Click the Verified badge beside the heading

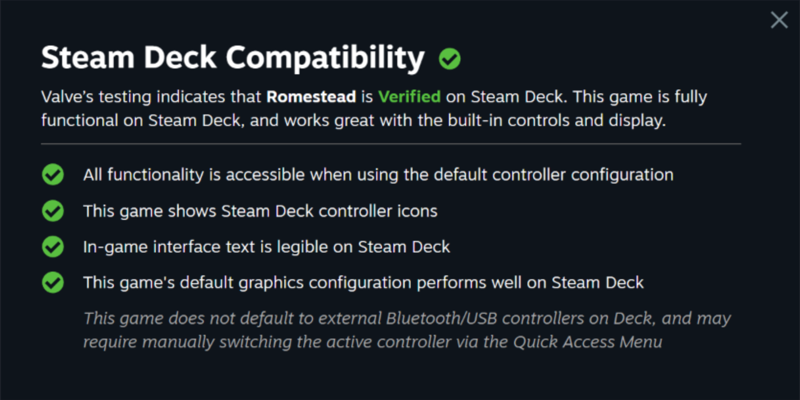tap(450, 59)
